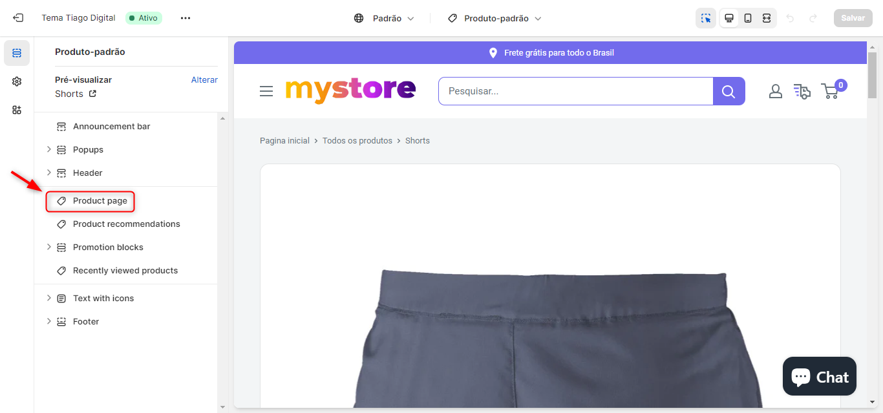
Task: Click the Ativo status badge
Action: click(x=144, y=18)
